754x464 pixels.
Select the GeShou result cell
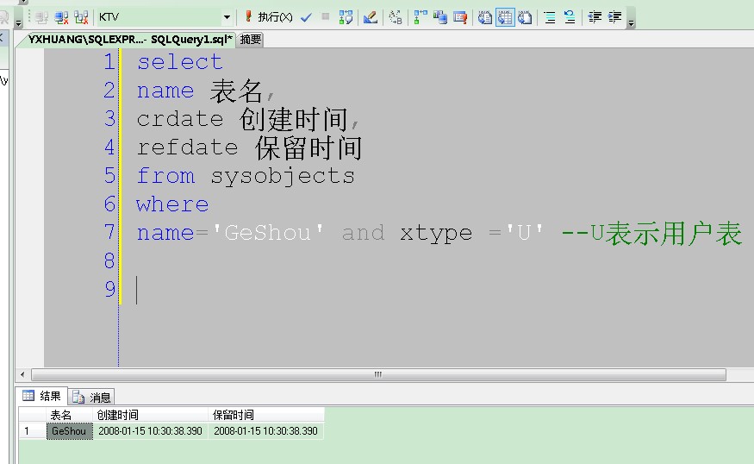pyautogui.click(x=69, y=430)
